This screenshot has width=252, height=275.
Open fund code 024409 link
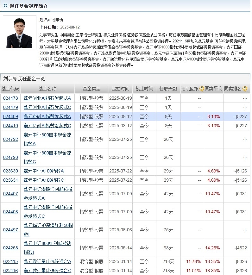click(x=10, y=116)
